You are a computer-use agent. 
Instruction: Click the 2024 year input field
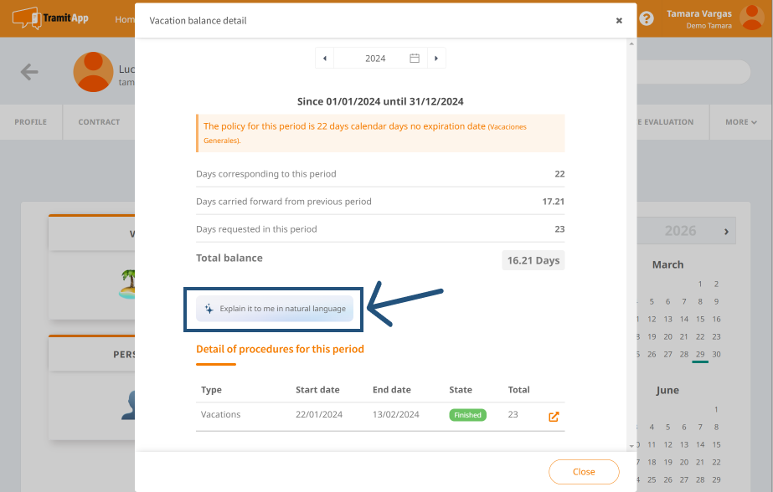pyautogui.click(x=375, y=59)
